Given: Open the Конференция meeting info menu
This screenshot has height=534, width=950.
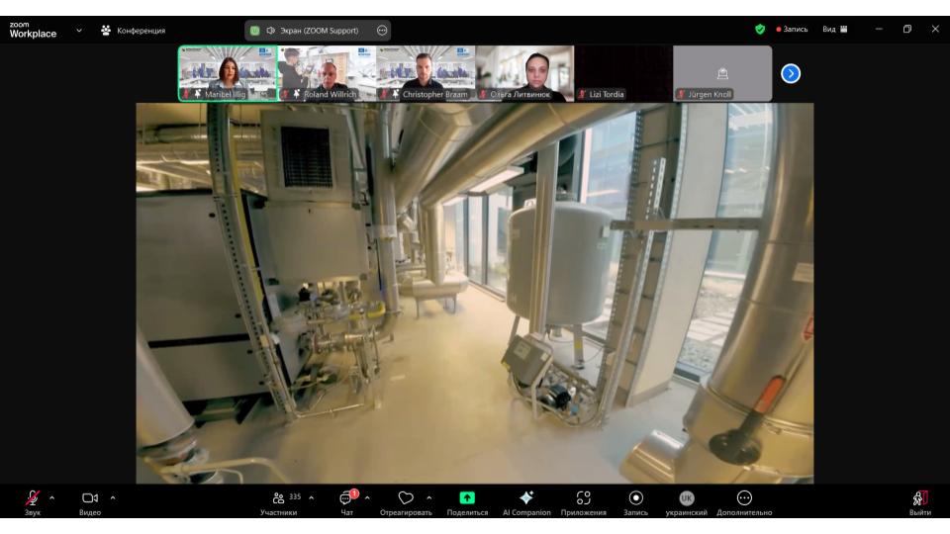Looking at the screenshot, I should (x=134, y=31).
